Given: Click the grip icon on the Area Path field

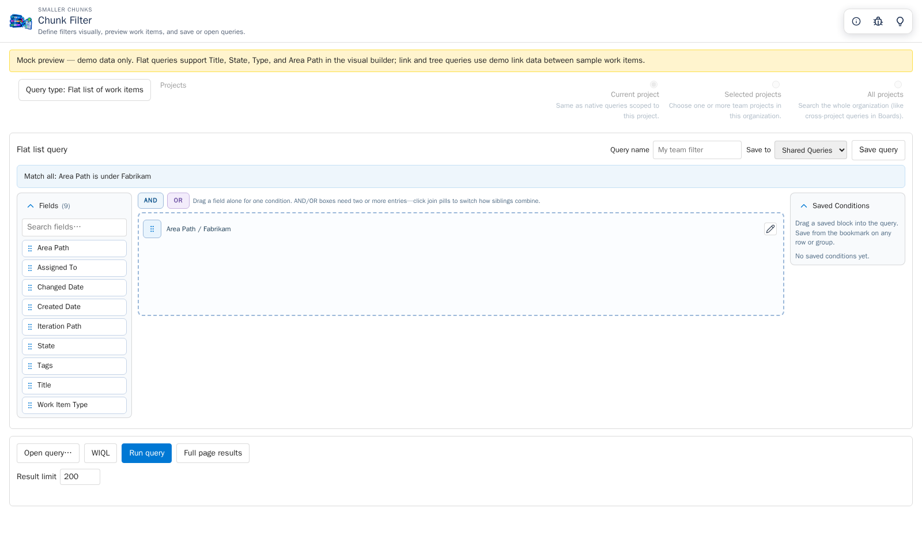Looking at the screenshot, I should point(30,249).
